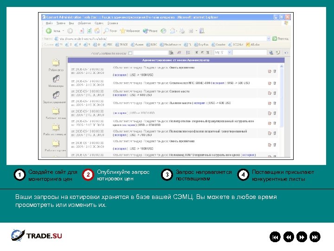Jump to first slide playback button
334x251 pixels.
275,237
